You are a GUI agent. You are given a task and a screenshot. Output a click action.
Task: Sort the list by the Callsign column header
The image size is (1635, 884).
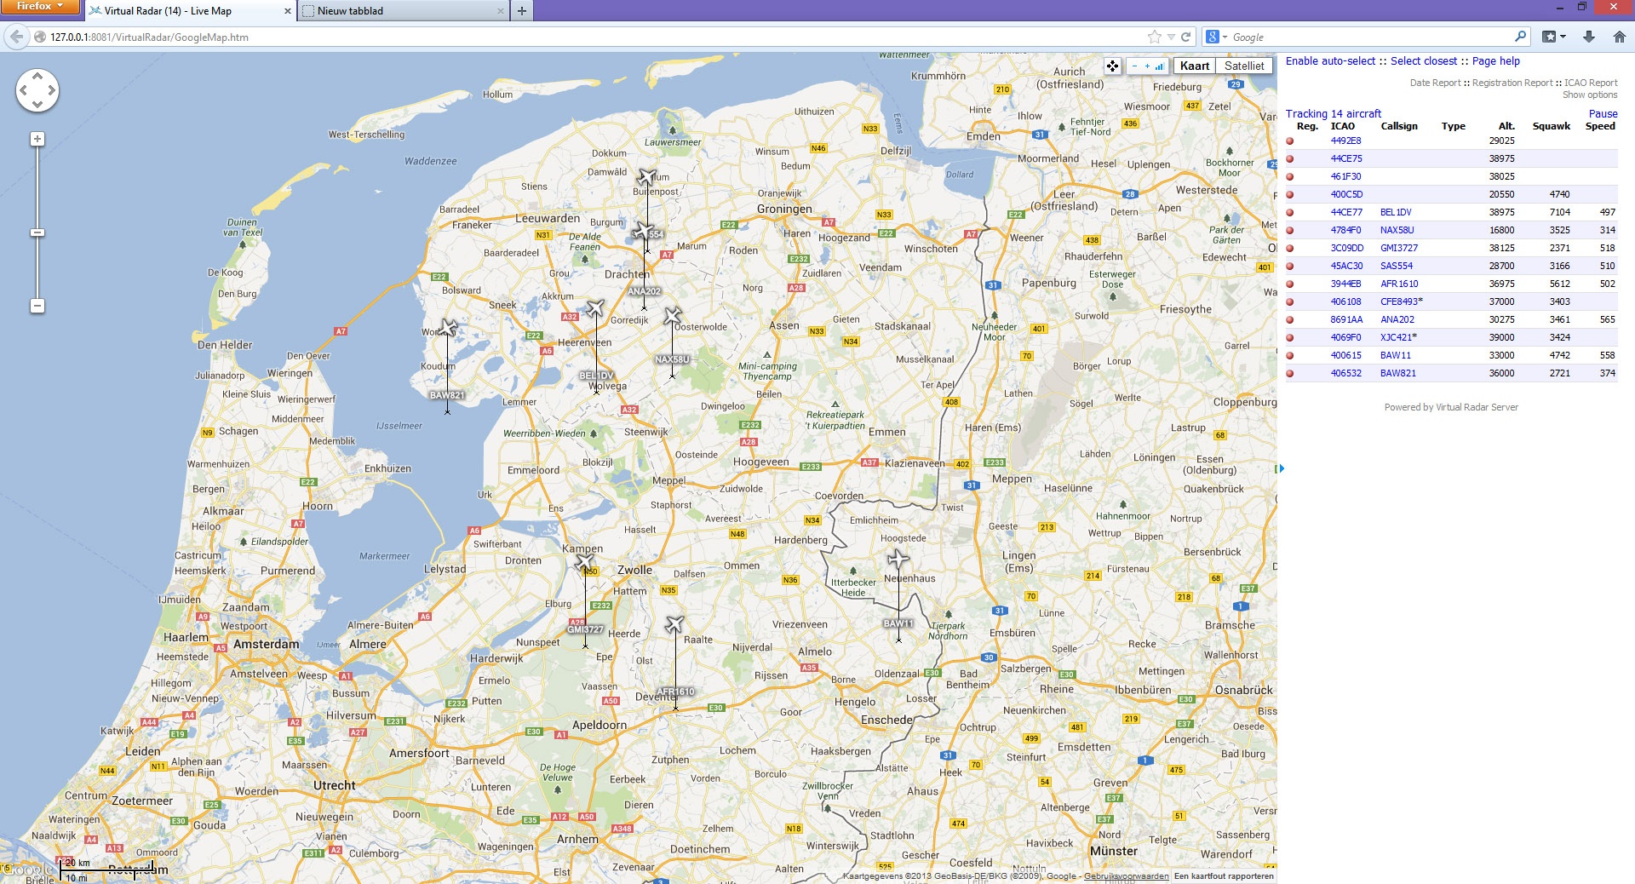[x=1399, y=126]
